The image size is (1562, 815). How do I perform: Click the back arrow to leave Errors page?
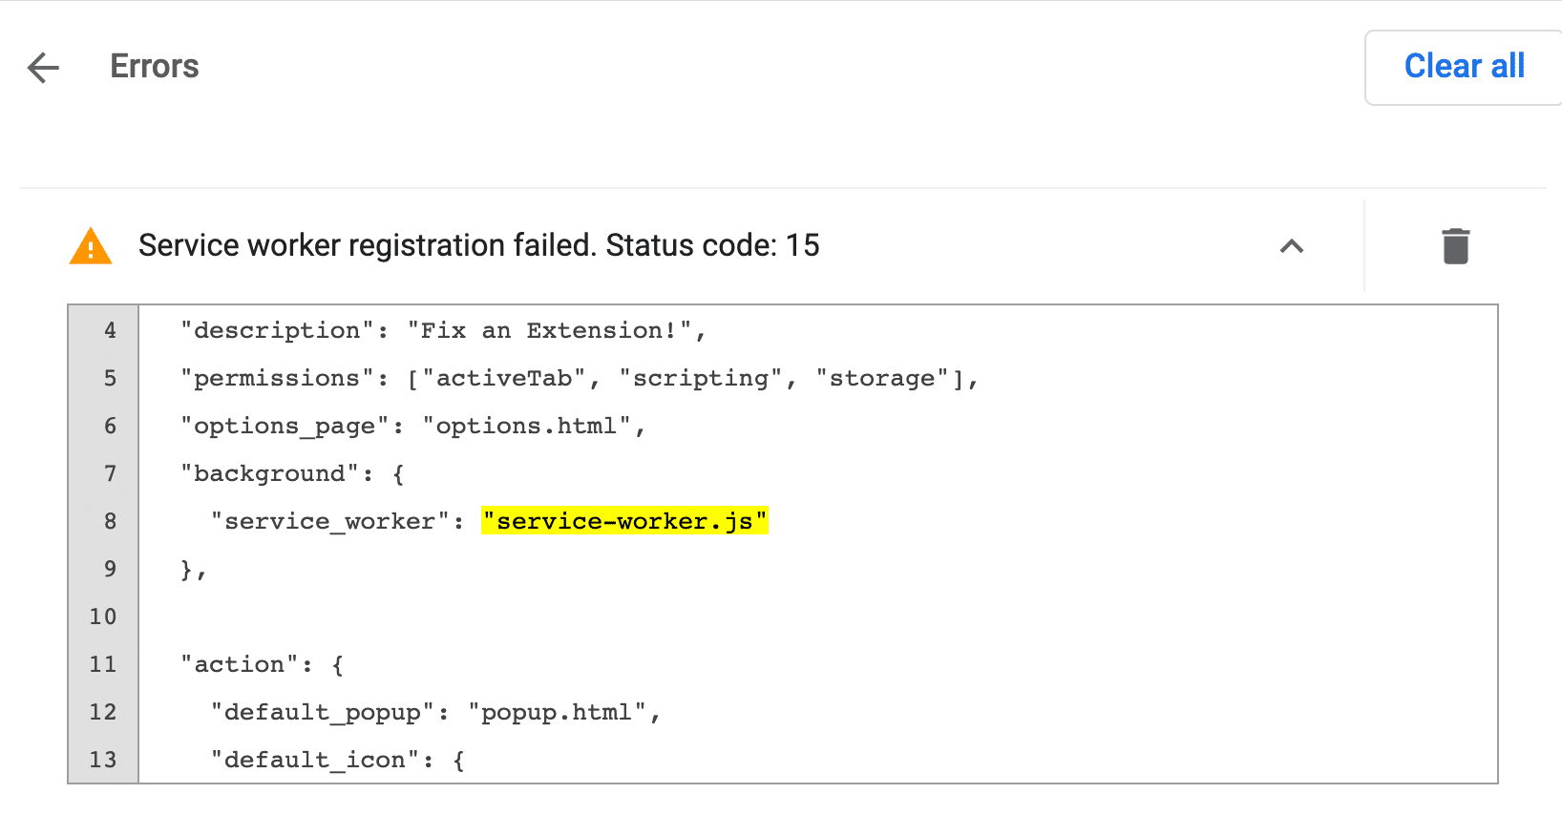coord(42,67)
